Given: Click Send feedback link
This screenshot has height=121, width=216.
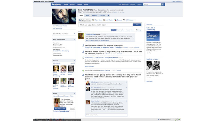Looking at the screenshot, I should click(x=177, y=1).
